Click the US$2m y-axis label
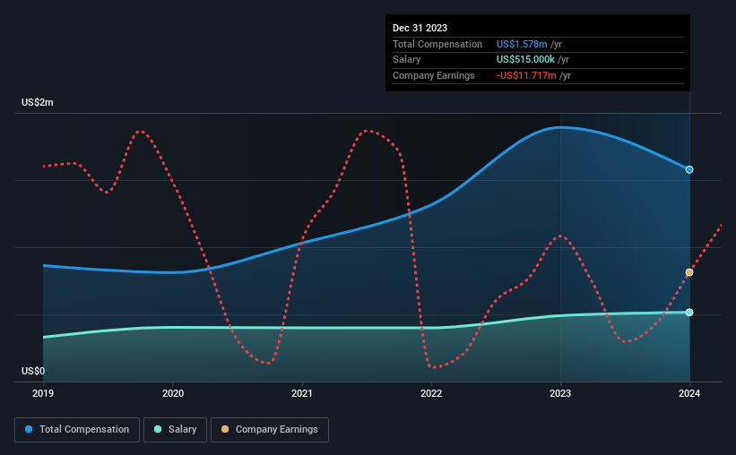This screenshot has height=455, width=736. [x=37, y=103]
